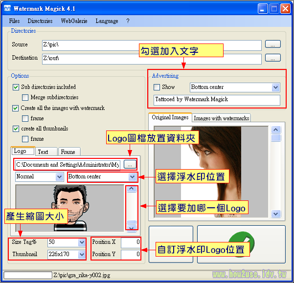Open the Normal mode dropdown
Viewport: 294px width, 283px height.
tap(40, 176)
